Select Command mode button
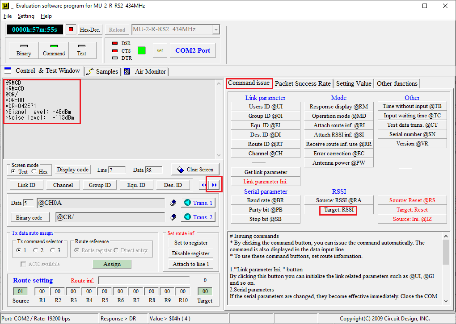This screenshot has height=324, width=456. [54, 50]
